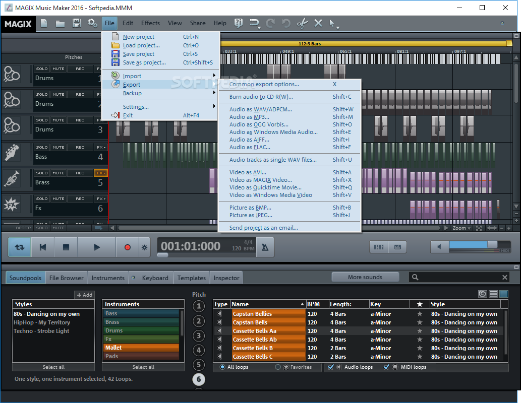
Task: Switch to the File Browser tab
Action: coord(67,278)
